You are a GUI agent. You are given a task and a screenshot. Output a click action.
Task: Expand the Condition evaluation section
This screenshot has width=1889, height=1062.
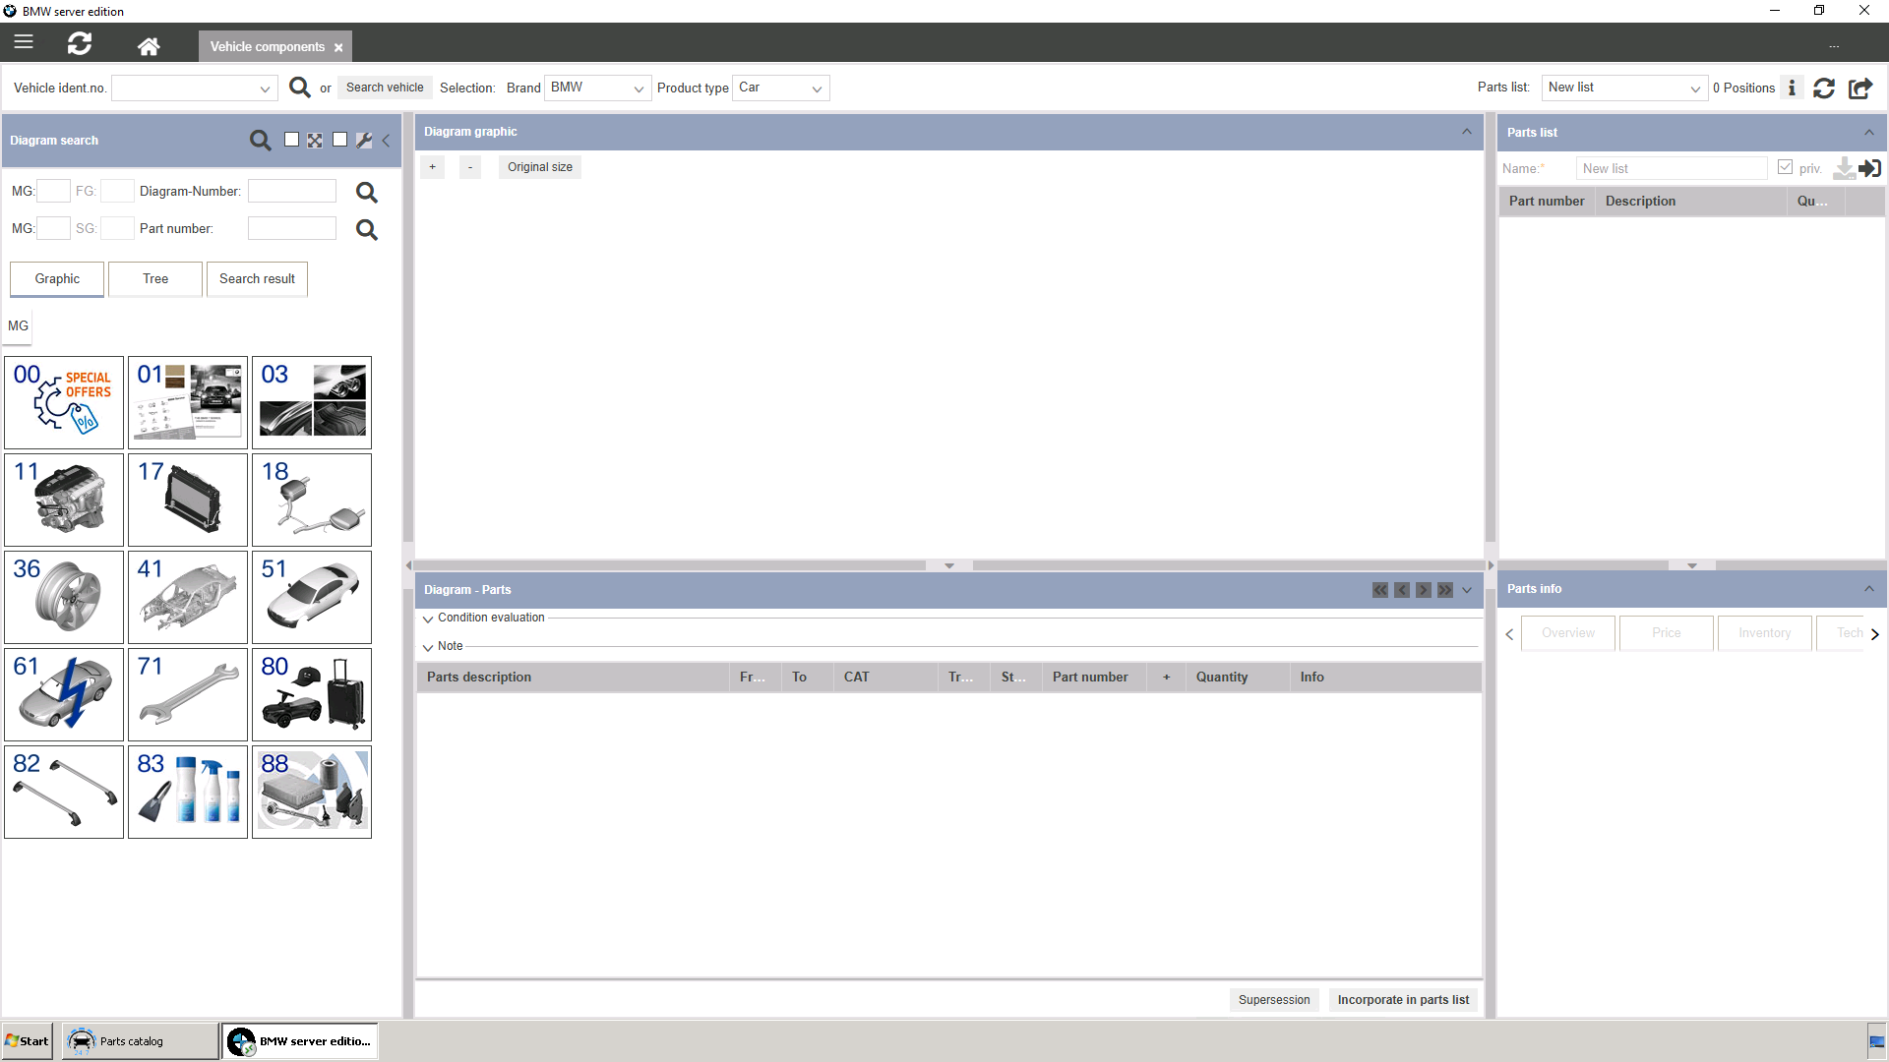pyautogui.click(x=428, y=619)
